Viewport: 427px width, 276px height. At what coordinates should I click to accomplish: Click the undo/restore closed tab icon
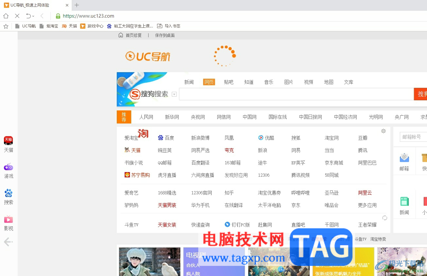pos(28,16)
